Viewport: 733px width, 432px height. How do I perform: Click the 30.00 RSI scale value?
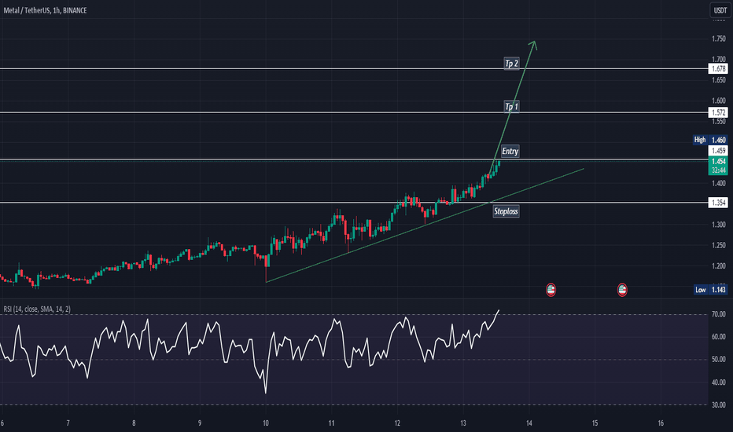(x=719, y=405)
